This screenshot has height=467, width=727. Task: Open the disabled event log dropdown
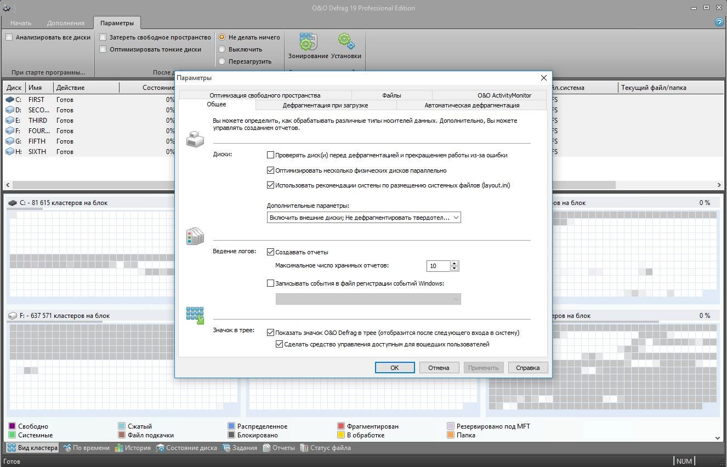pyautogui.click(x=368, y=299)
